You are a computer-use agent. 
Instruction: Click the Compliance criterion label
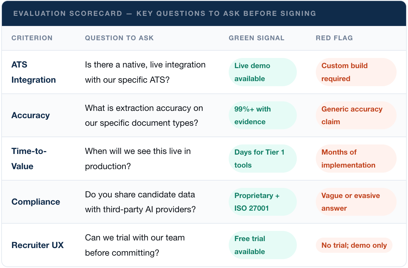click(x=35, y=202)
